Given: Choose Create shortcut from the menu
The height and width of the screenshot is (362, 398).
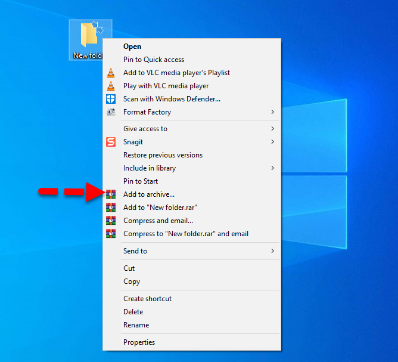Looking at the screenshot, I should click(147, 299).
